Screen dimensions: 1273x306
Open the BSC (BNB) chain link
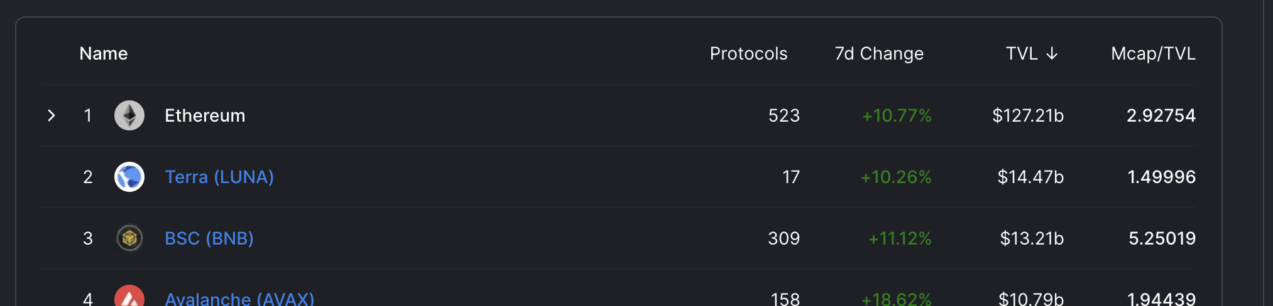[209, 238]
